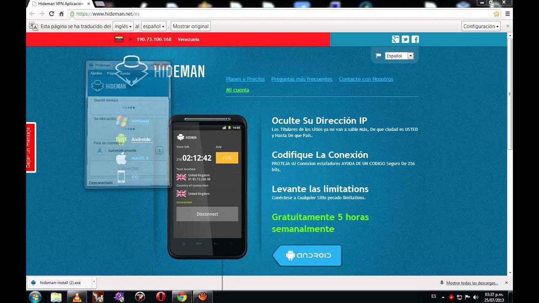This screenshot has width=539, height=303.
Task: Open the Chrome menu icon
Action: pos(508,13)
